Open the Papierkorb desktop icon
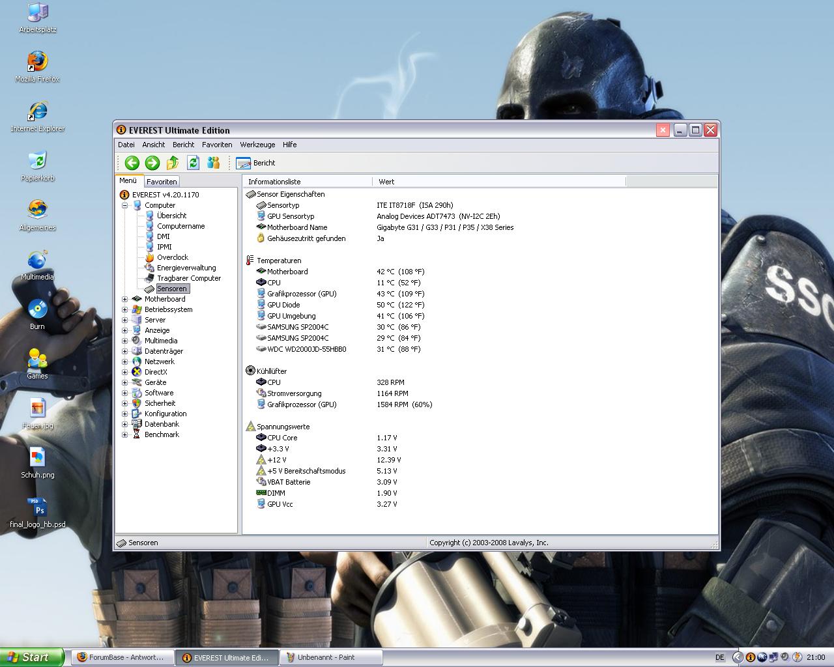Image resolution: width=834 pixels, height=667 pixels. point(37,166)
